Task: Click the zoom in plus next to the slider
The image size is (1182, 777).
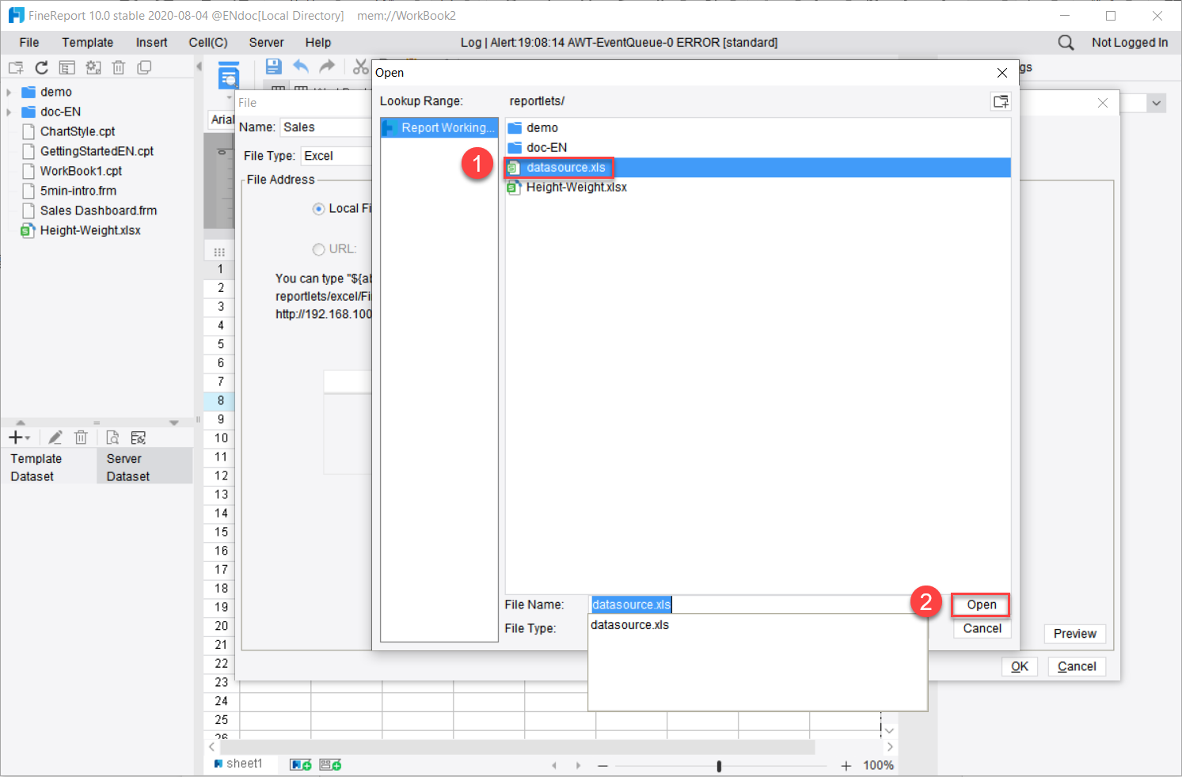Action: pos(846,766)
